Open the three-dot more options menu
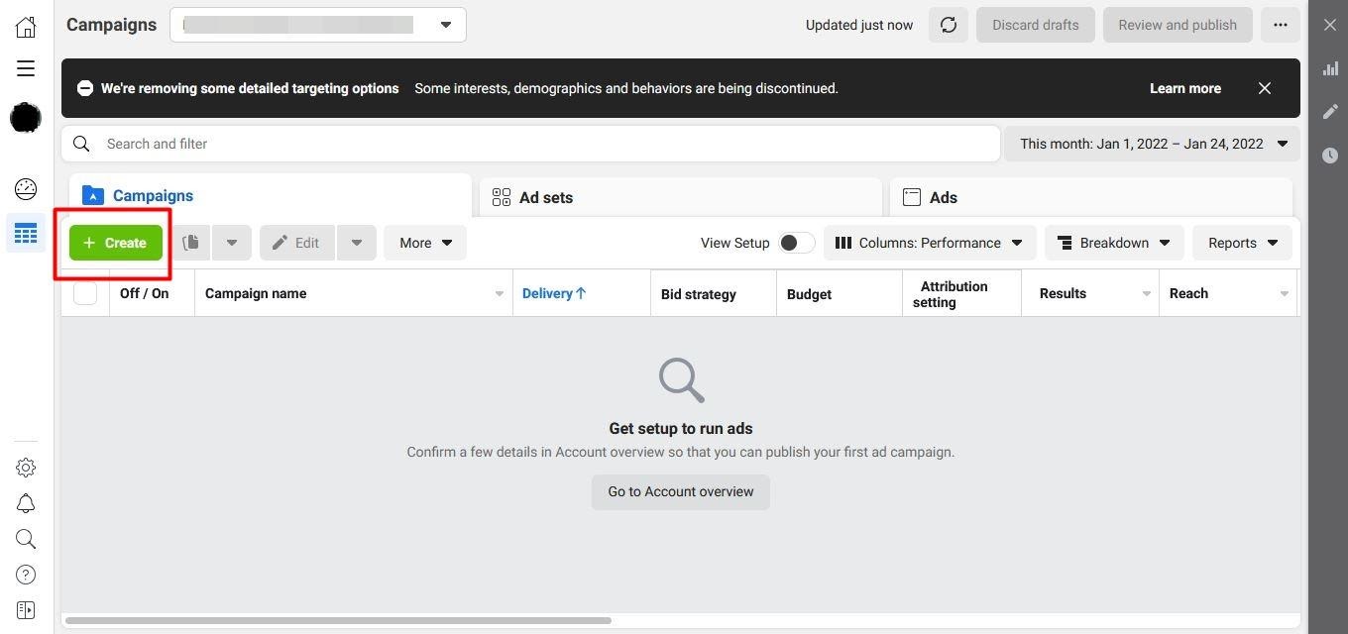Screen dimensions: 1348x634 pyautogui.click(x=1281, y=25)
